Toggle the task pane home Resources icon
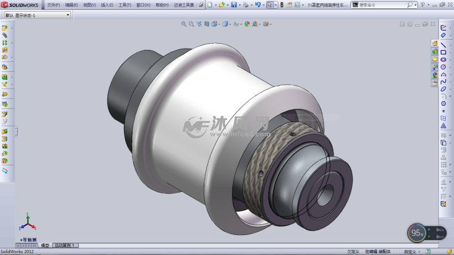This screenshot has width=454, height=255. pyautogui.click(x=435, y=44)
